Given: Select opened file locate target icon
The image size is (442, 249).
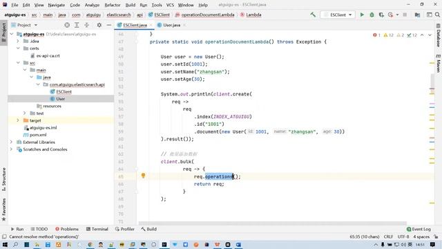Looking at the screenshot, I should [x=67, y=25].
